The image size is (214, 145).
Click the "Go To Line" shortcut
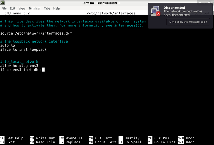[x=162, y=142]
